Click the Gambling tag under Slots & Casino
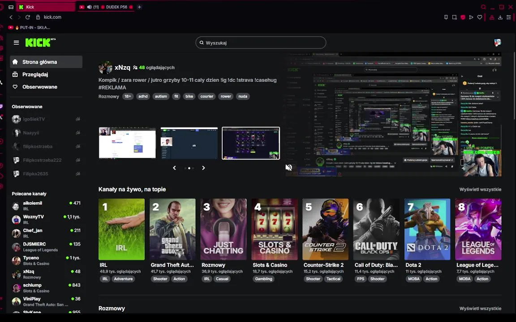516x322 pixels. coord(263,279)
